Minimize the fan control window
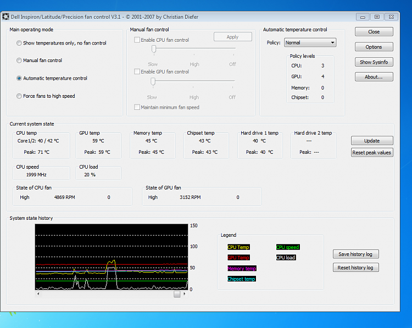The image size is (412, 328). pos(363,17)
